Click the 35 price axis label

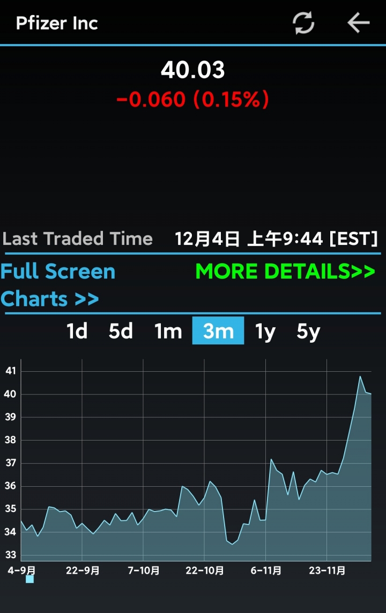pos(10,509)
